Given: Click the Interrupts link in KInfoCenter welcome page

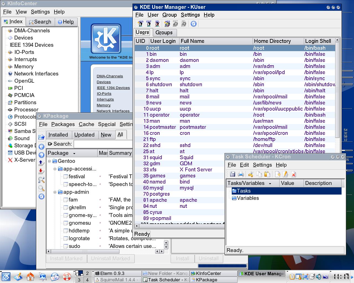Looking at the screenshot, I should tap(105, 99).
